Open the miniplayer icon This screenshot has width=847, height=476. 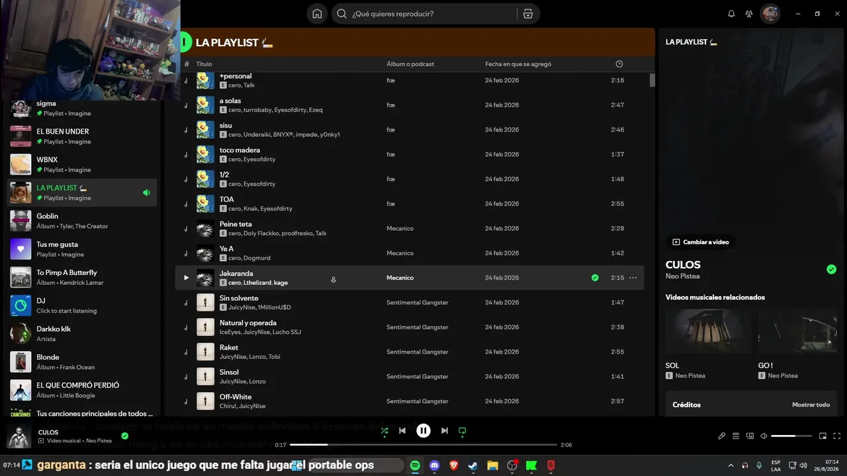[x=823, y=436]
